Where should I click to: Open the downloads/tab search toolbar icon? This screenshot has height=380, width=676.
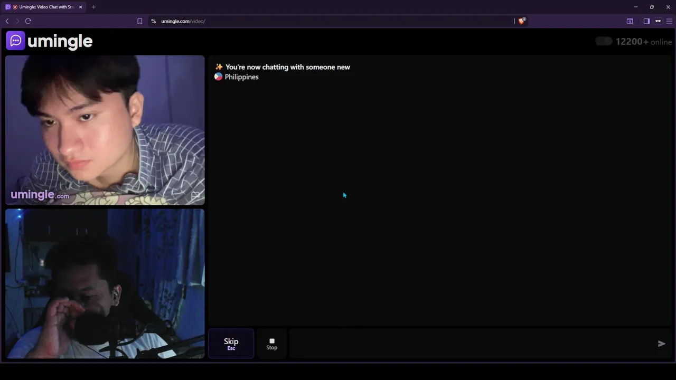(630, 21)
